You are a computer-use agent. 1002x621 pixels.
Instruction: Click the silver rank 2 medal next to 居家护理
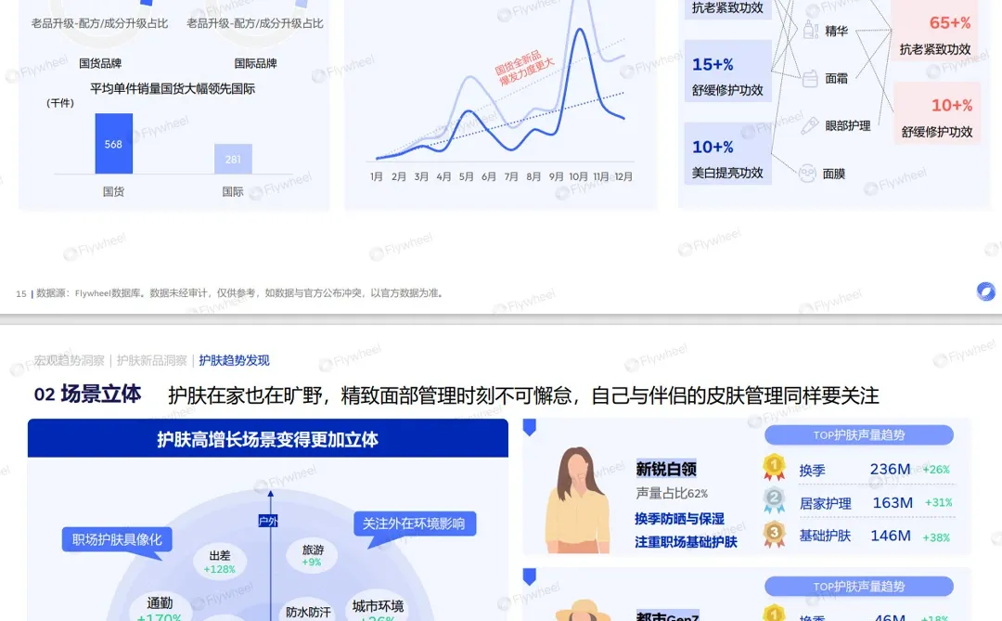coord(774,500)
